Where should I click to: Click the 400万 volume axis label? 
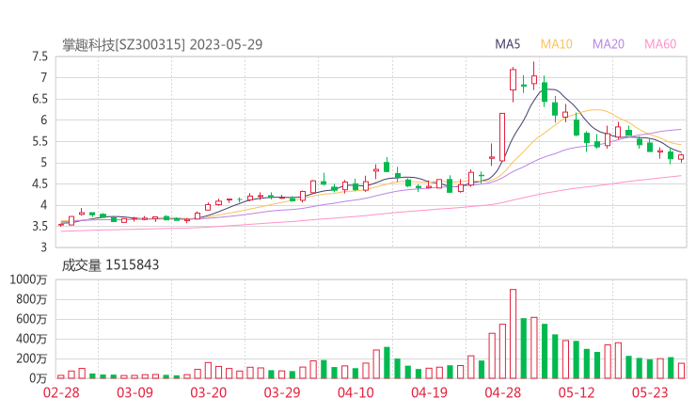(32, 339)
